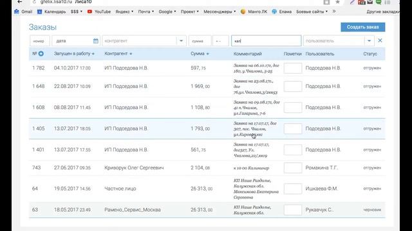Click sum 2 104,08 cell

tap(200, 168)
